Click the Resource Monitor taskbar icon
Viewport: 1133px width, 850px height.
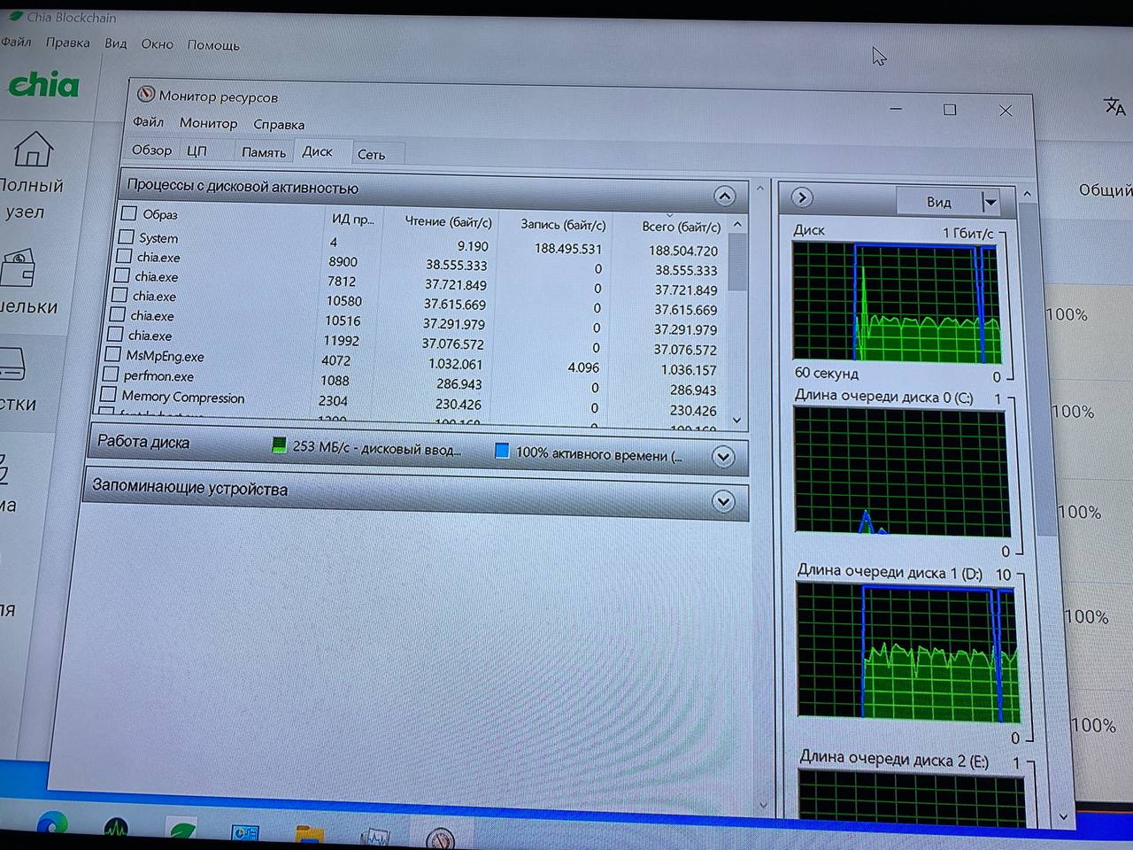tap(440, 838)
